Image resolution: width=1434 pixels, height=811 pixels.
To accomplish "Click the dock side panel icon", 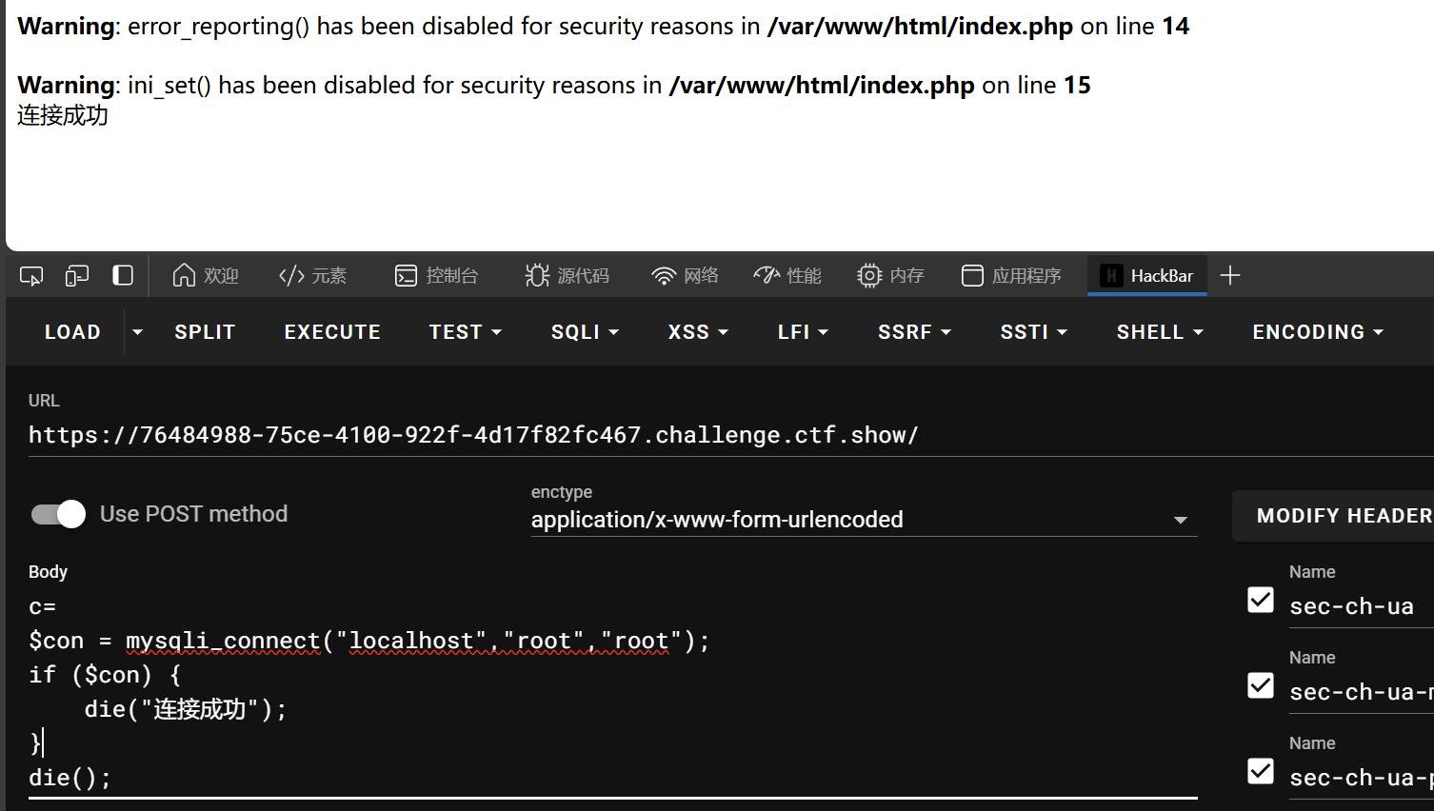I will 123,276.
